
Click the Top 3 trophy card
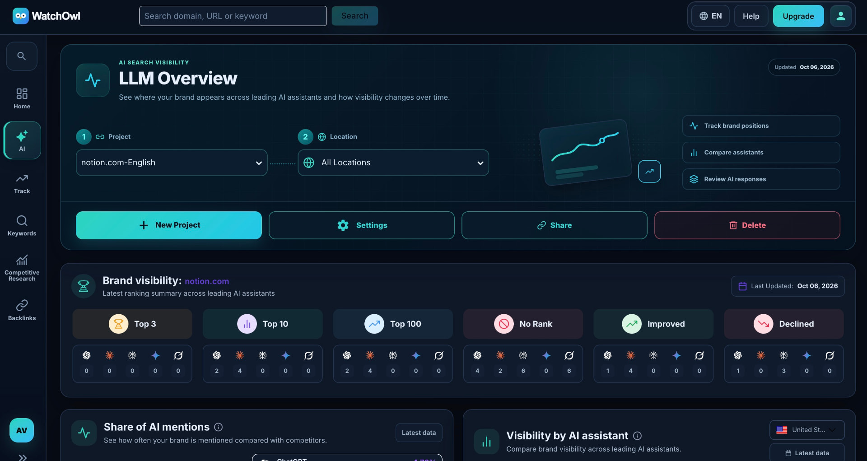(132, 324)
